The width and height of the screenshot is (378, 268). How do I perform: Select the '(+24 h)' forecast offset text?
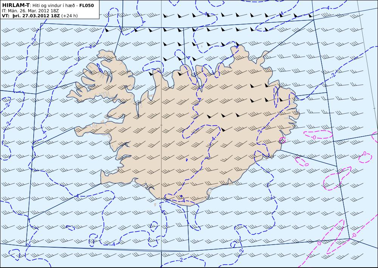(70, 16)
